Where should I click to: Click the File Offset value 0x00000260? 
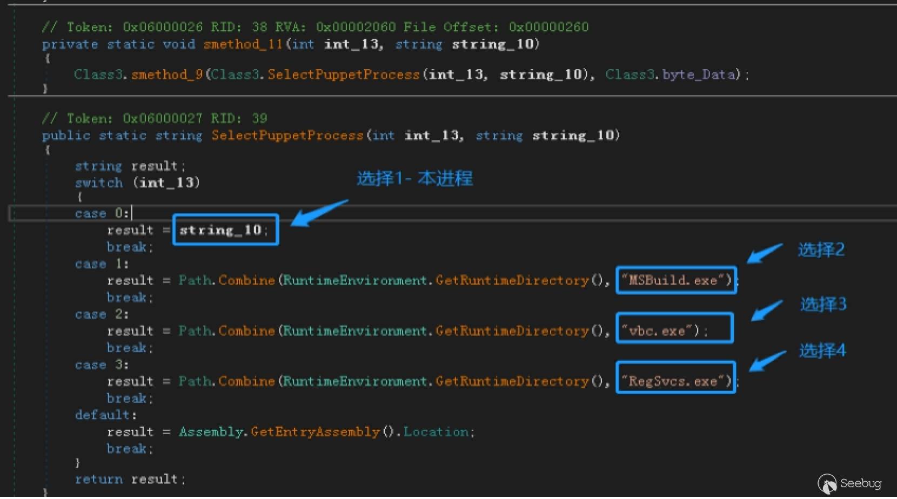coord(548,27)
